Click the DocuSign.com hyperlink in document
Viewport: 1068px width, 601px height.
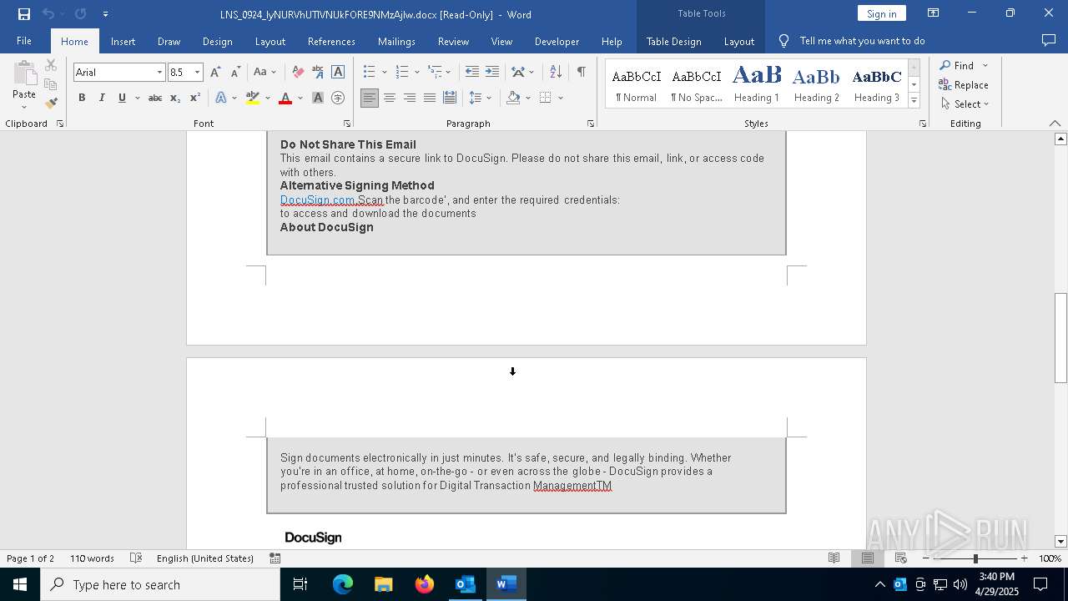click(318, 200)
